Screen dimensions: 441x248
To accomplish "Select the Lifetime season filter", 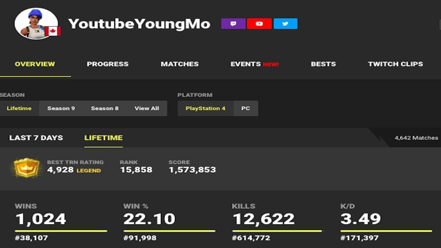I will [19, 108].
